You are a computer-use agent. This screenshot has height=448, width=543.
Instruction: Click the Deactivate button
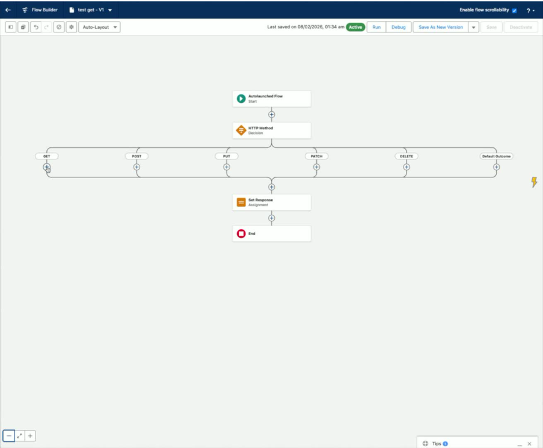click(x=521, y=27)
